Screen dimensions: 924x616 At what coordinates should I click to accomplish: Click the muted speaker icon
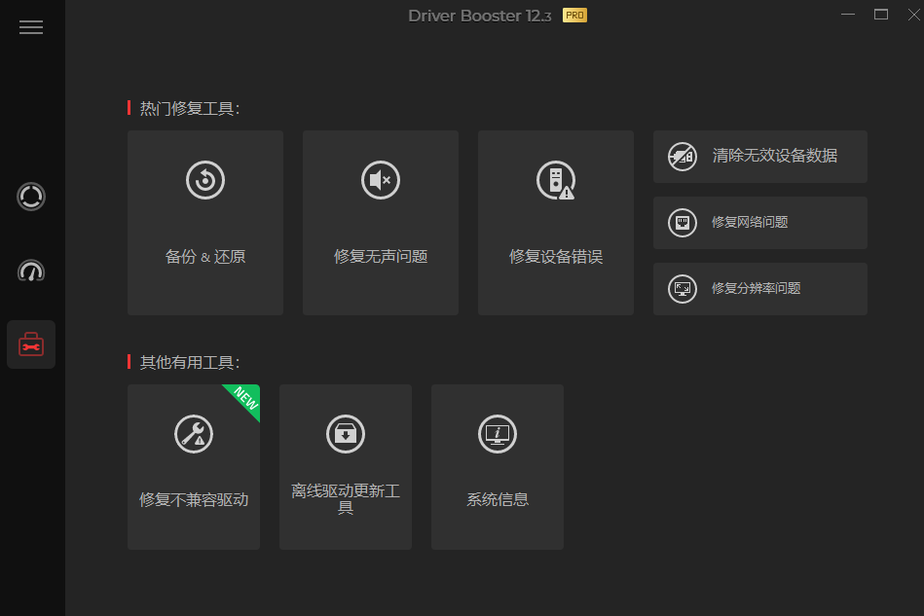(x=381, y=180)
